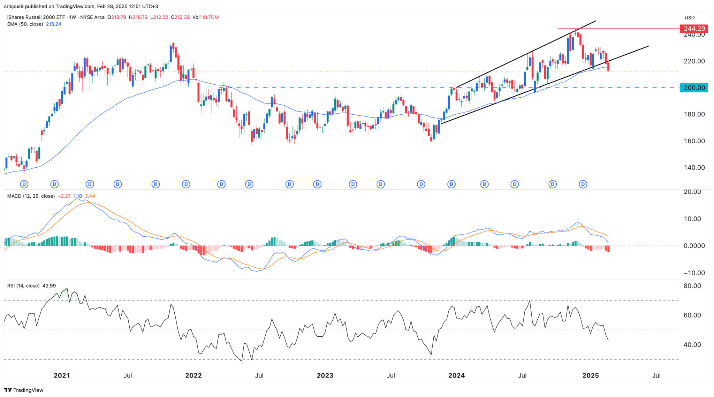Select "2025" on the timeline axis
This screenshot has width=714, height=397.
[590, 376]
